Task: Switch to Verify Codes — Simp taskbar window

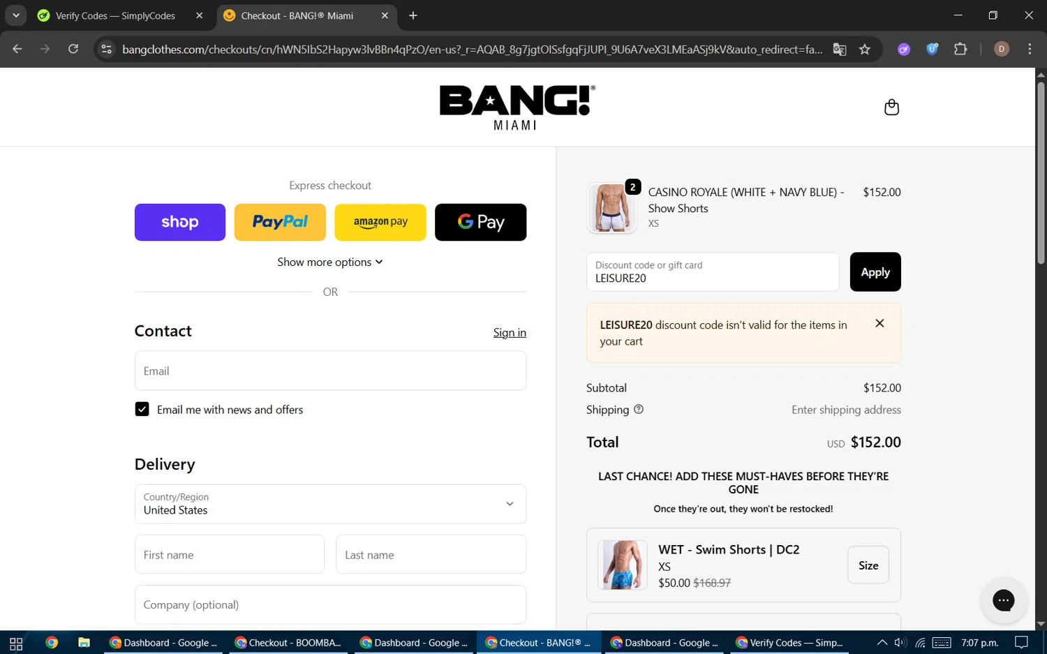Action: tap(789, 643)
